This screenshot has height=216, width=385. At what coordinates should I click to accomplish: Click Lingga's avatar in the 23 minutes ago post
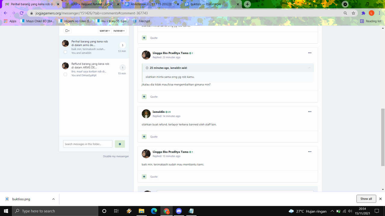point(146,55)
